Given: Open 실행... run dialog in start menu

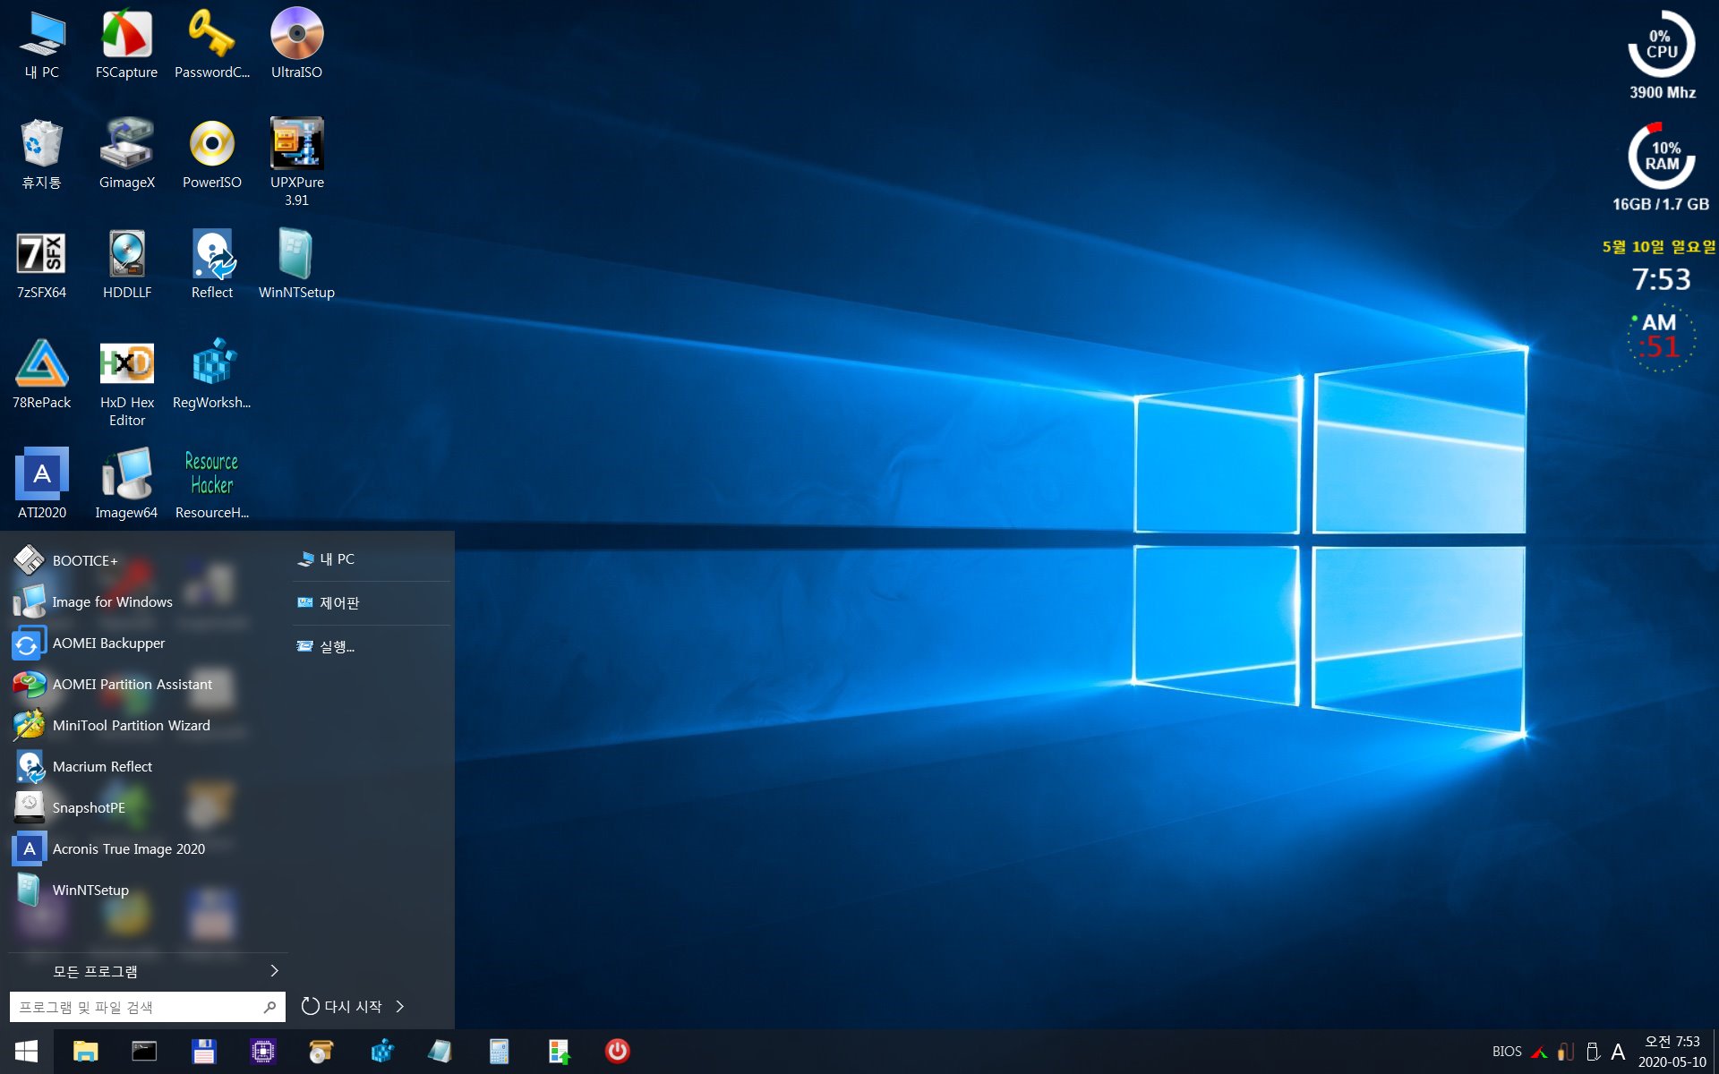Looking at the screenshot, I should (x=372, y=646).
